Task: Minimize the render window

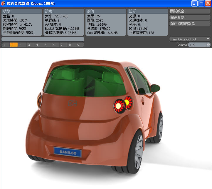Action: [194, 4]
